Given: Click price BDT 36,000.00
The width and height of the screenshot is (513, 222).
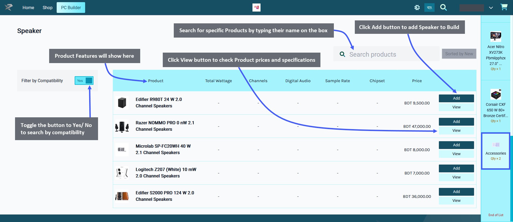Looking at the screenshot, I should click(417, 196).
